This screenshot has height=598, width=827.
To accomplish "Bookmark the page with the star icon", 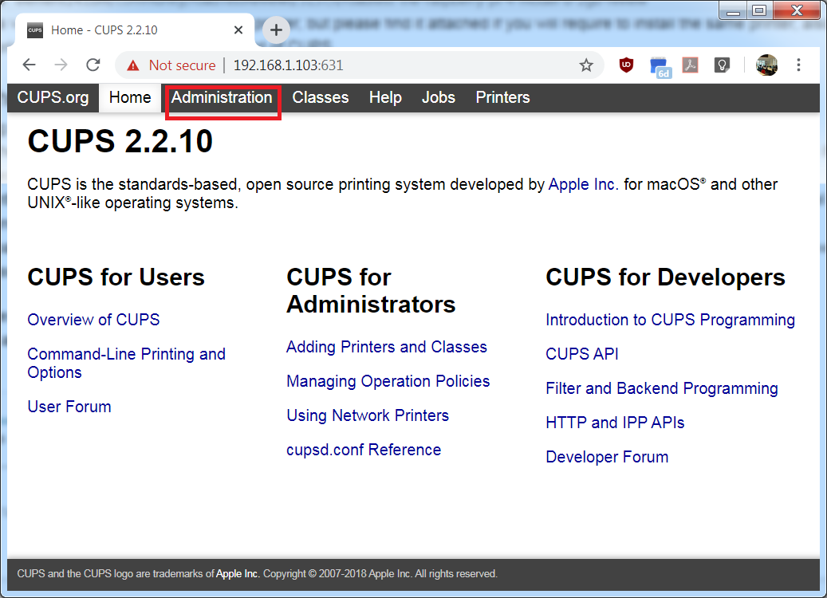I will click(x=586, y=65).
